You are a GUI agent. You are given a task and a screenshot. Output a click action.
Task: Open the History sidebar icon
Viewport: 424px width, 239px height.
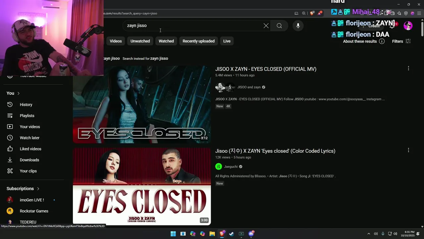click(x=10, y=105)
